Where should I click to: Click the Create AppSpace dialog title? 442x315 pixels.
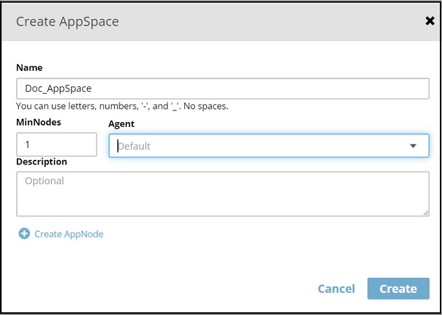(x=67, y=22)
